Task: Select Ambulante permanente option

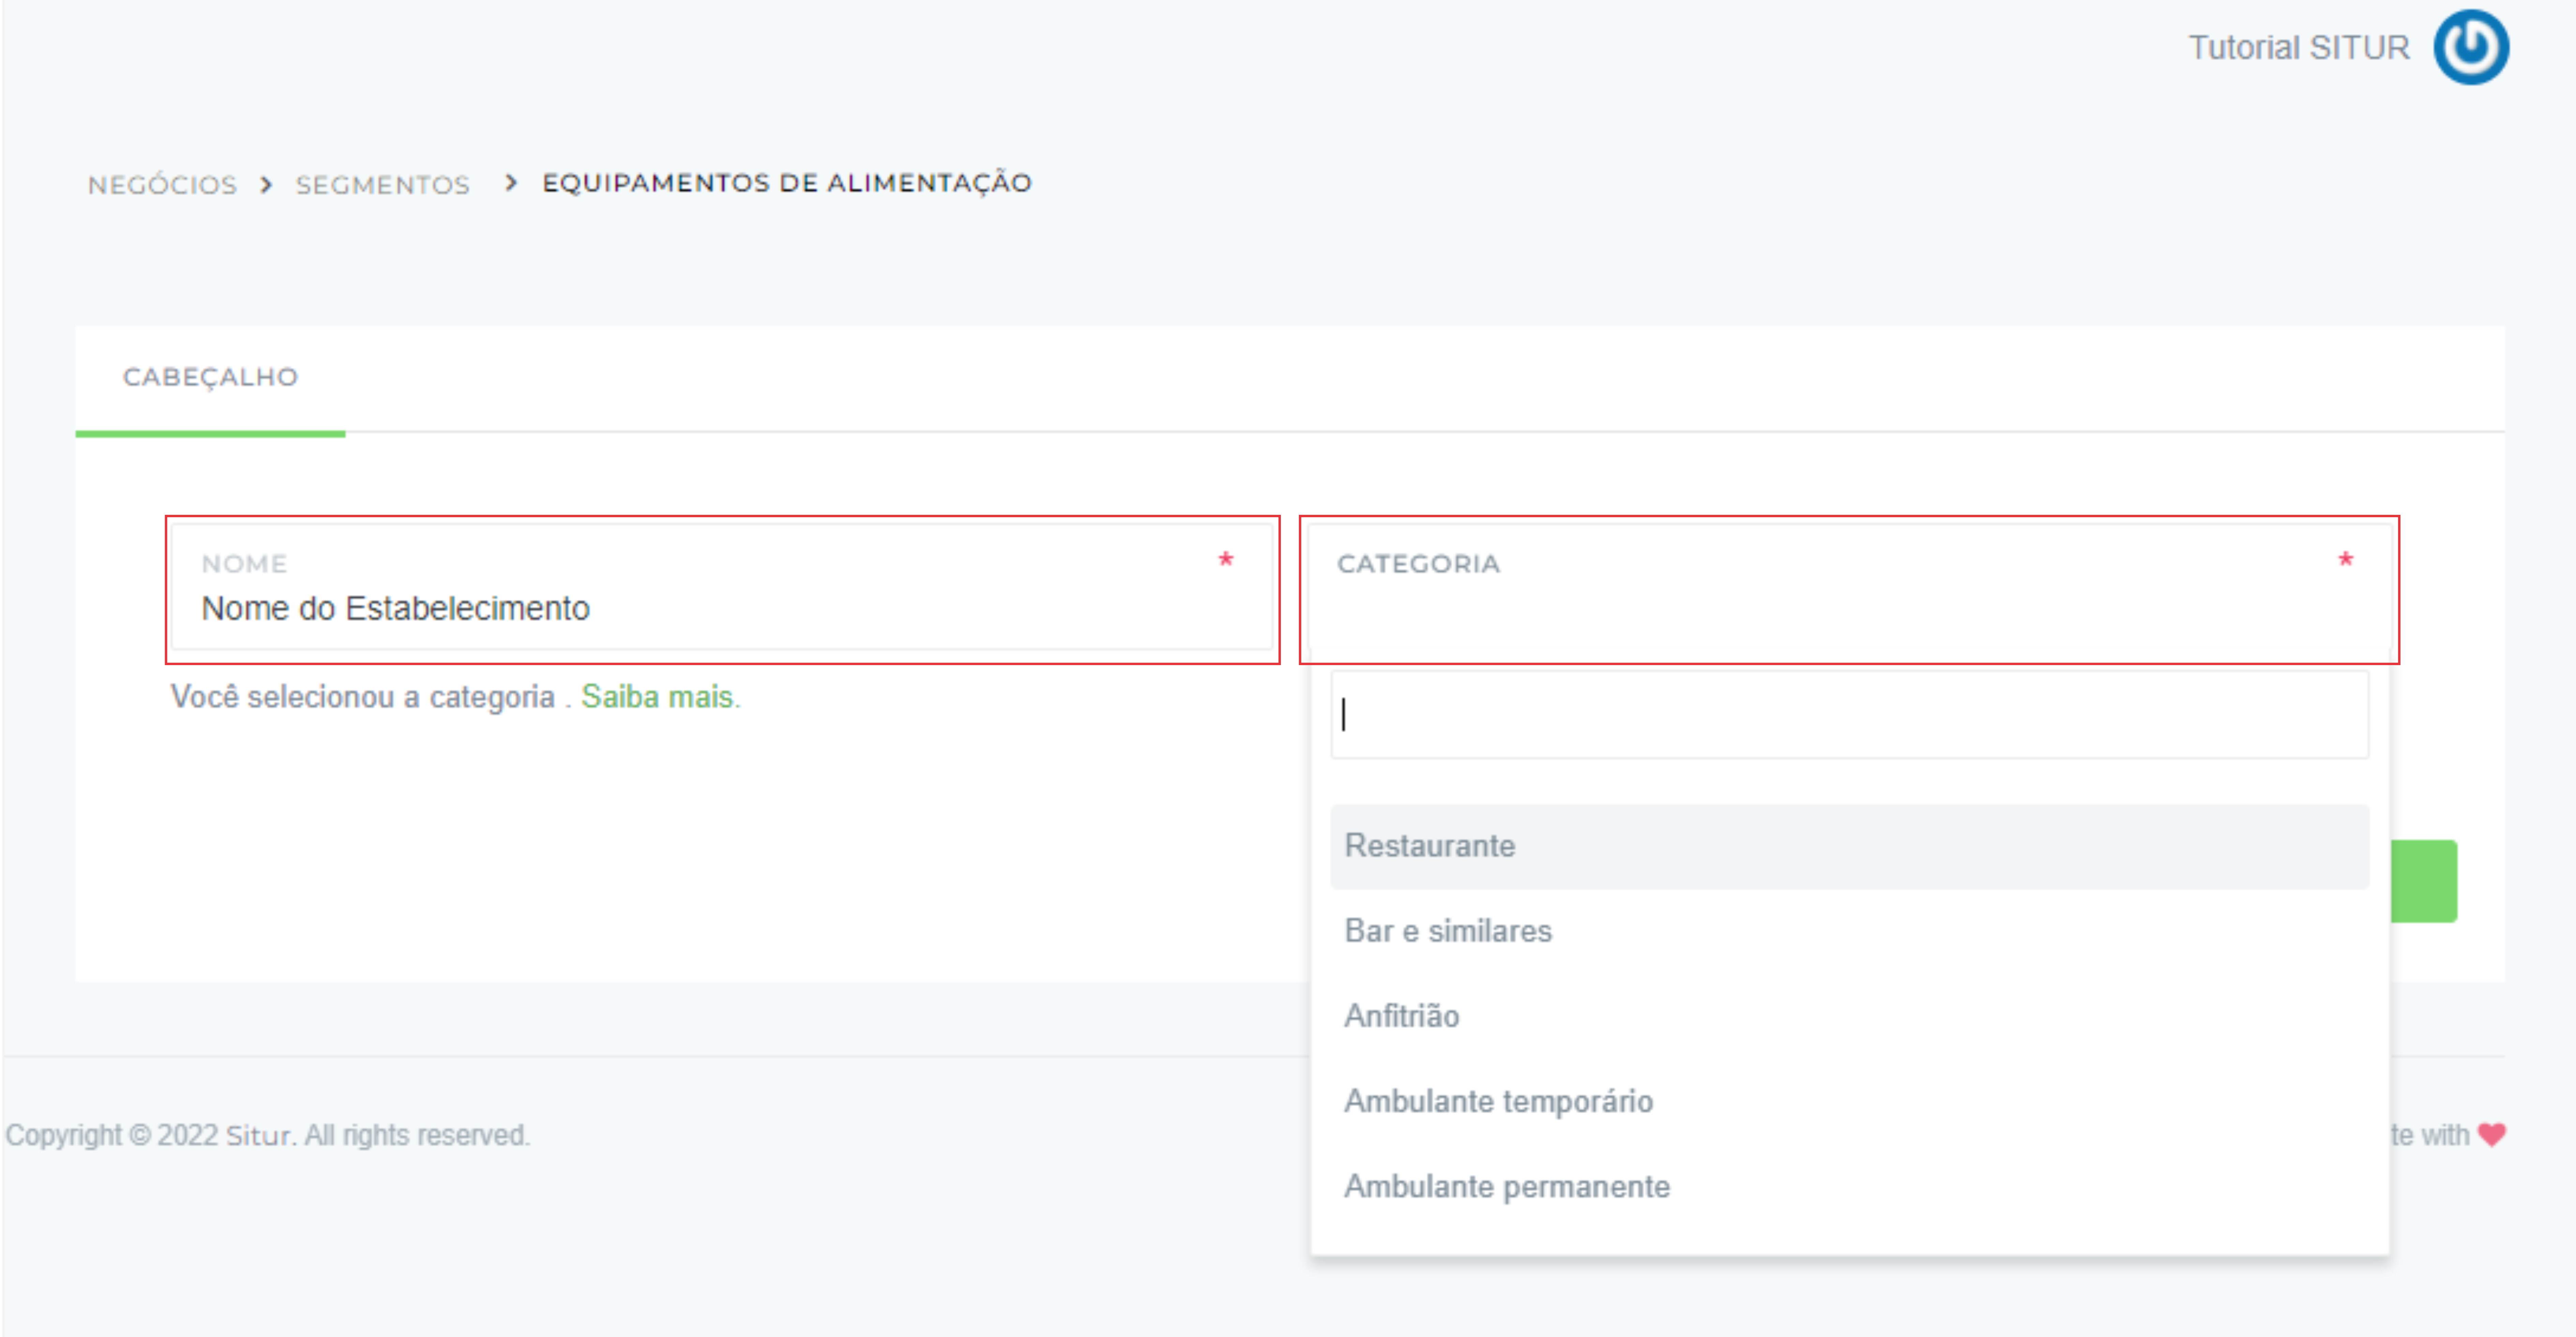Action: point(1849,1187)
